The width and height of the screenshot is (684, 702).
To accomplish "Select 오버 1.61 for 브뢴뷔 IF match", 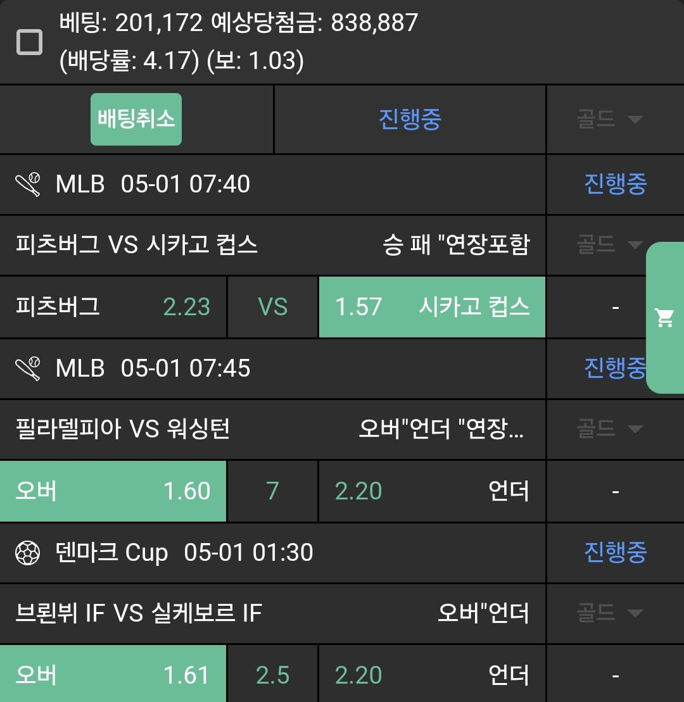I will coord(113,675).
